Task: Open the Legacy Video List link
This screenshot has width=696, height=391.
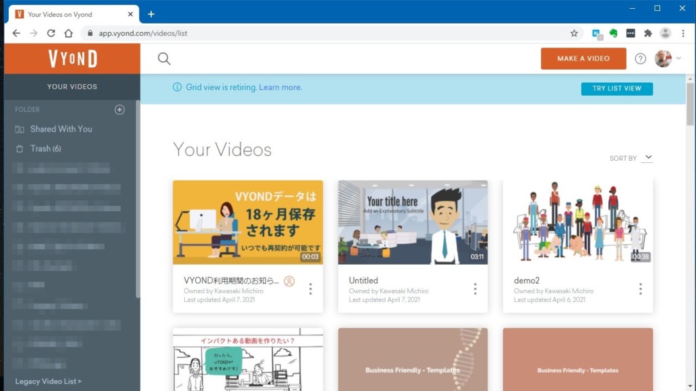Action: coord(48,381)
